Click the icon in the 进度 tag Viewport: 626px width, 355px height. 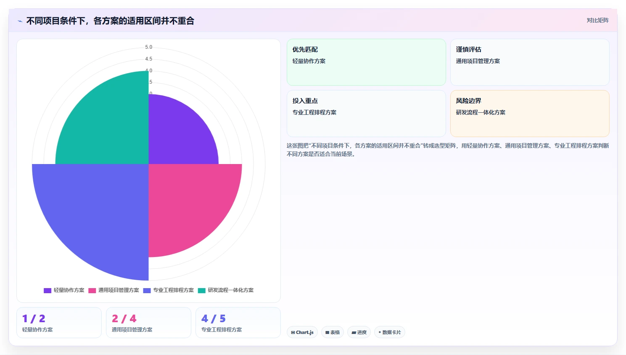[354, 332]
